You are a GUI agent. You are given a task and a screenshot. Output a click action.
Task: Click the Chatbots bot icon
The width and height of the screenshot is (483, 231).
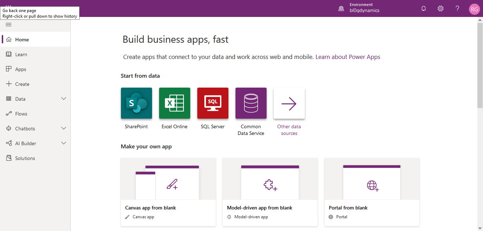[9, 129]
